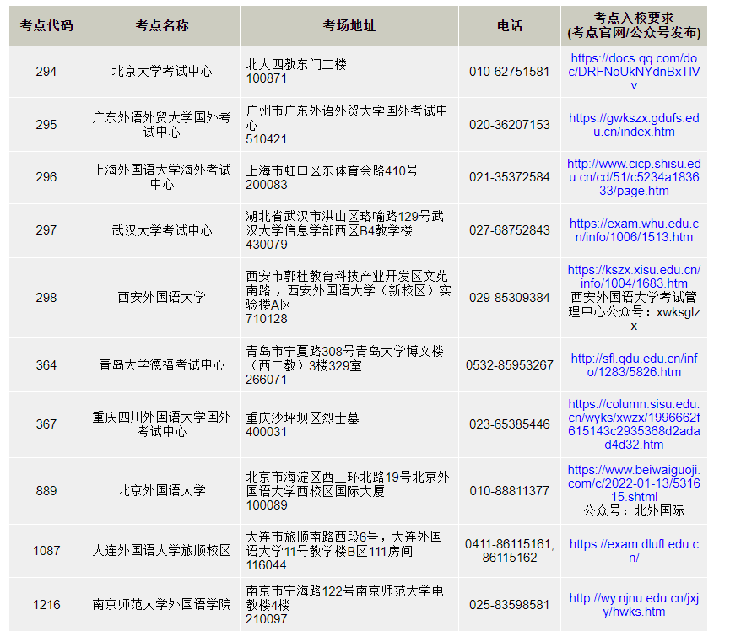Viewport: 730px width, 642px height.
Task: Open the sfl.qdu.edu.cn link
Action: tap(634, 365)
